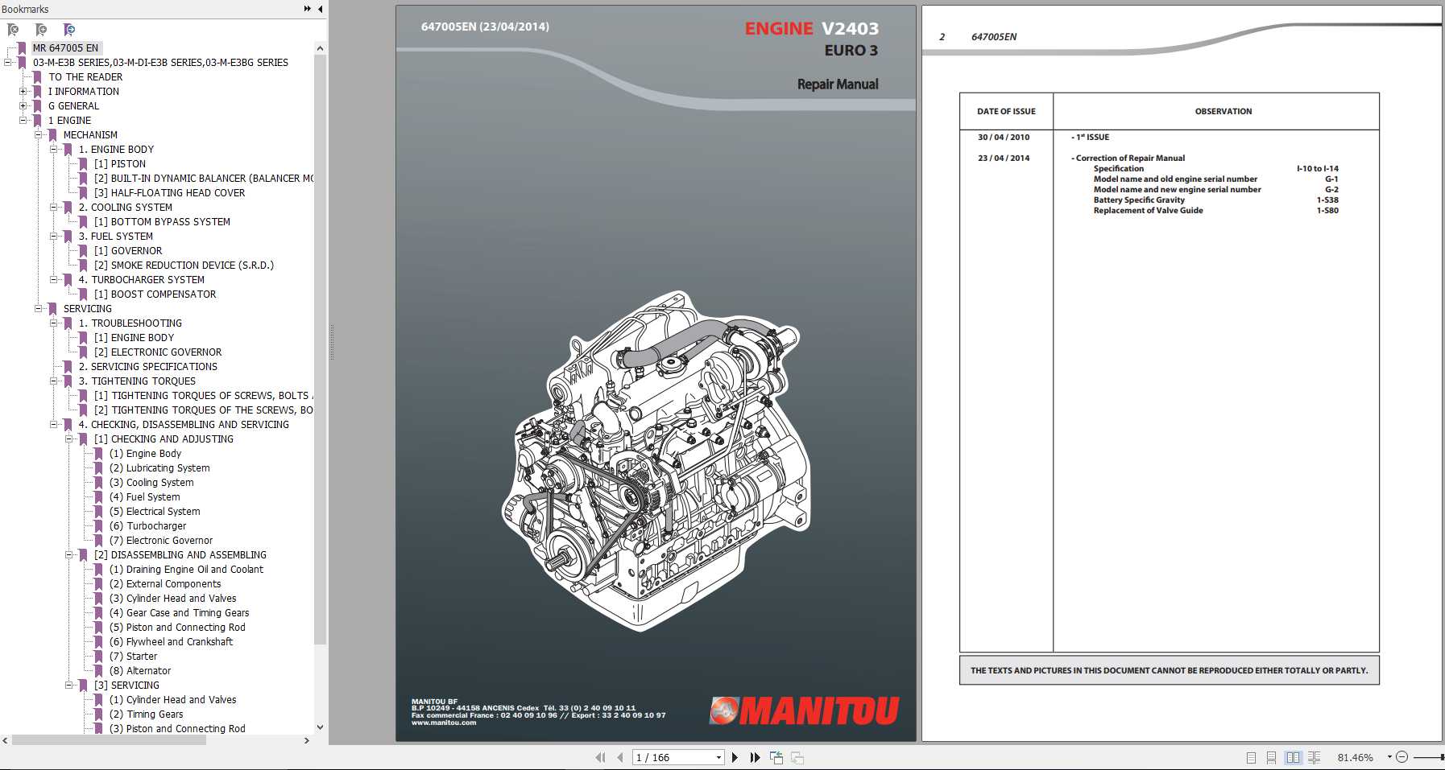
Task: Go to the next page
Action: (x=735, y=757)
